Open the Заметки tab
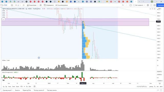The width and height of the screenshot is (164, 92). coord(17,90)
